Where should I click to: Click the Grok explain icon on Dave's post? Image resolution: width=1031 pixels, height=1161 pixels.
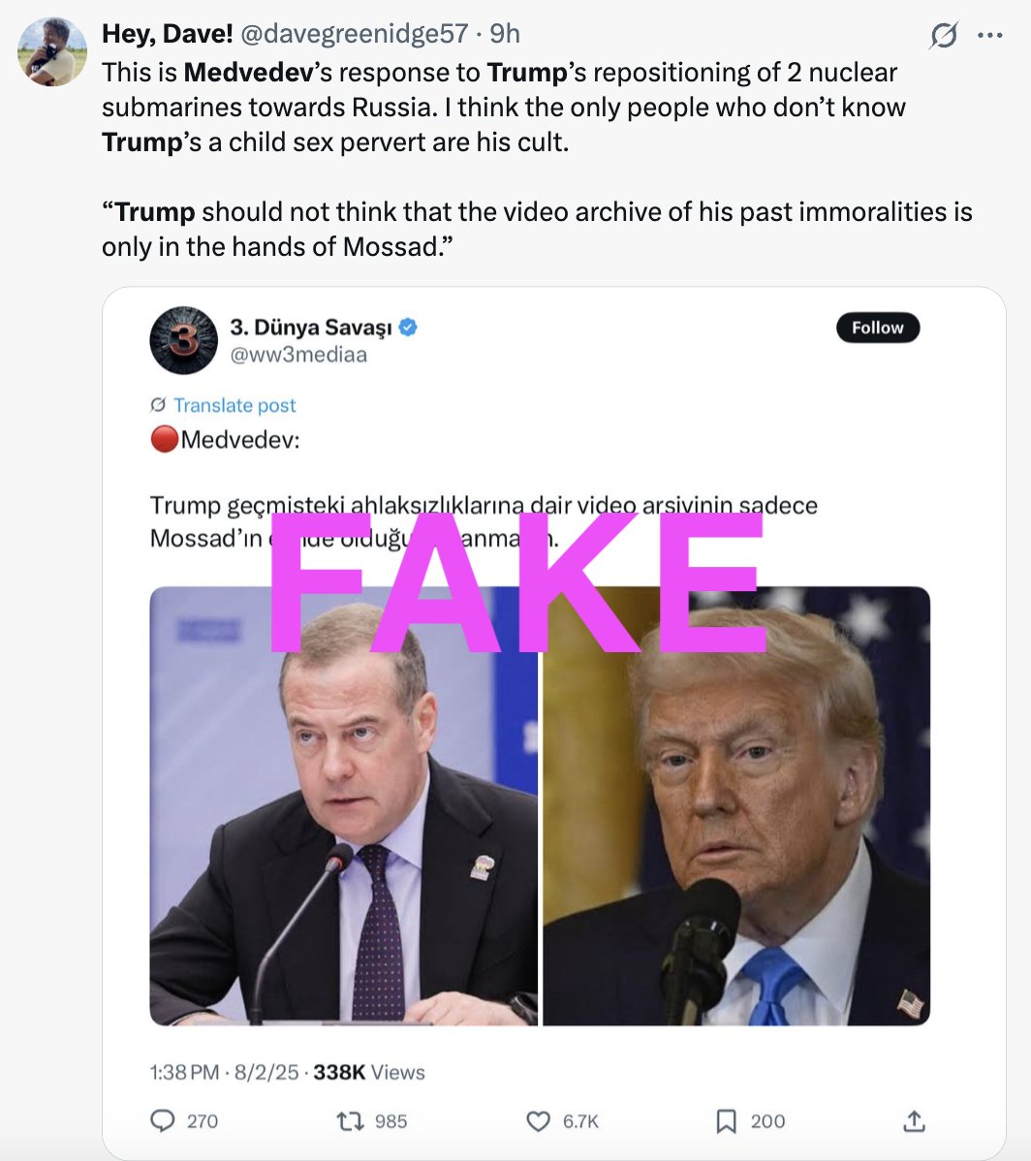[x=944, y=35]
